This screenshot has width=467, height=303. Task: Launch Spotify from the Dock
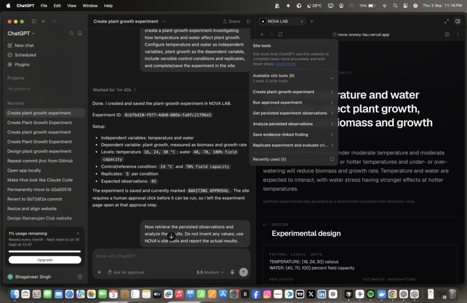tap(370, 294)
